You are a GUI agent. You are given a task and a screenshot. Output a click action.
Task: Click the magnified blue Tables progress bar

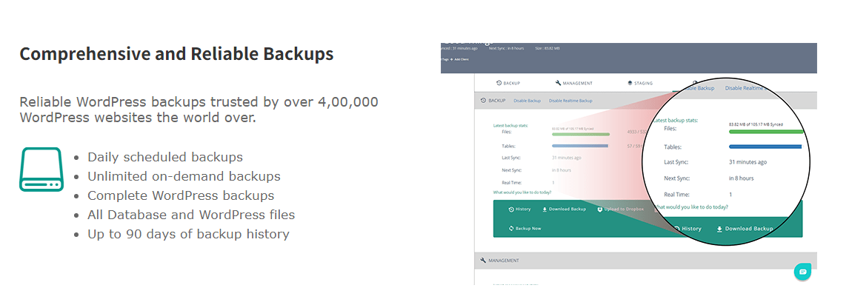(765, 147)
